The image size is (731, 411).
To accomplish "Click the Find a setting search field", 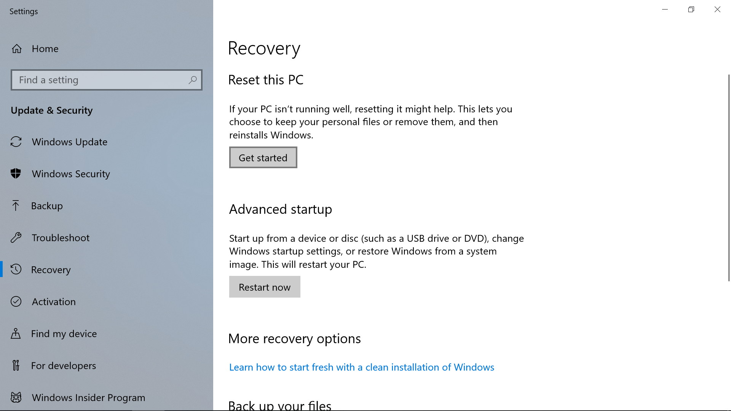I will click(x=107, y=80).
